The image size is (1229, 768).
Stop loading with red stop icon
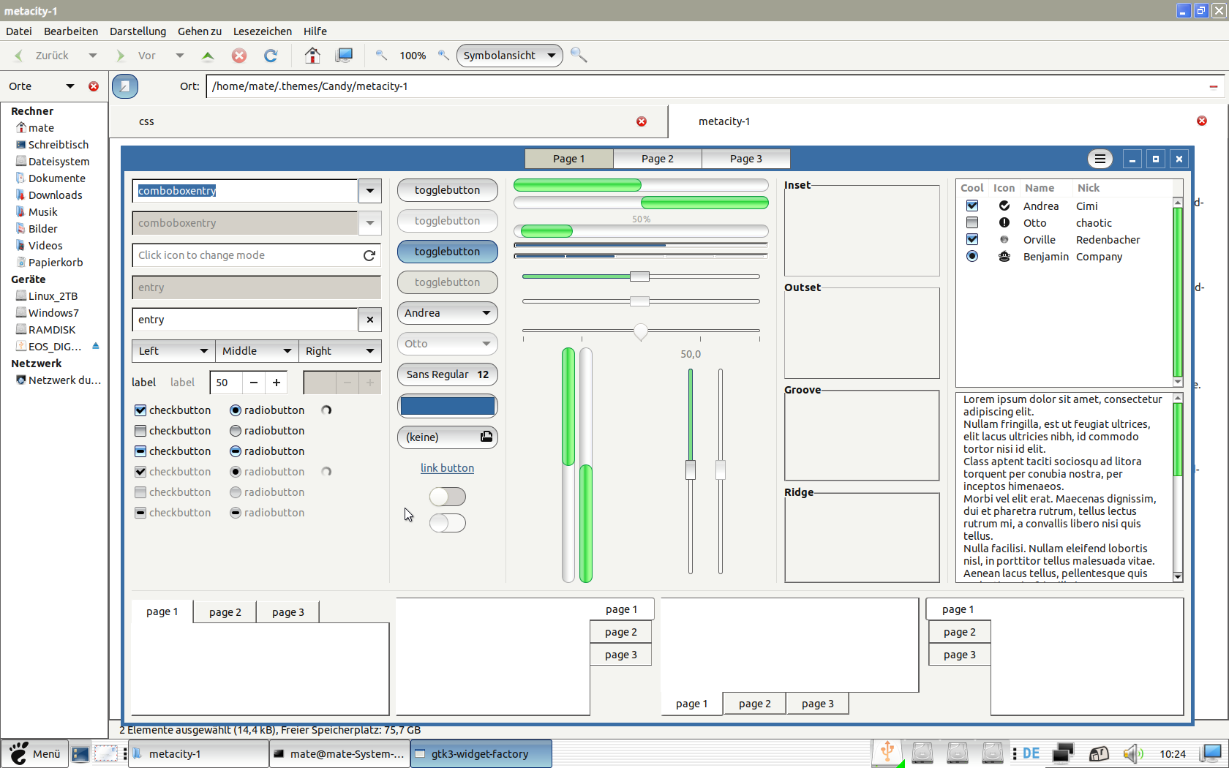[x=239, y=56]
